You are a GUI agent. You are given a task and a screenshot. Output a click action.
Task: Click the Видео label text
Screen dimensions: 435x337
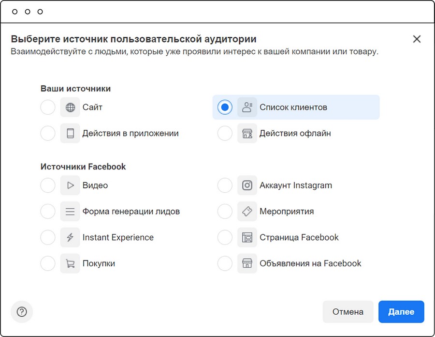(x=95, y=185)
